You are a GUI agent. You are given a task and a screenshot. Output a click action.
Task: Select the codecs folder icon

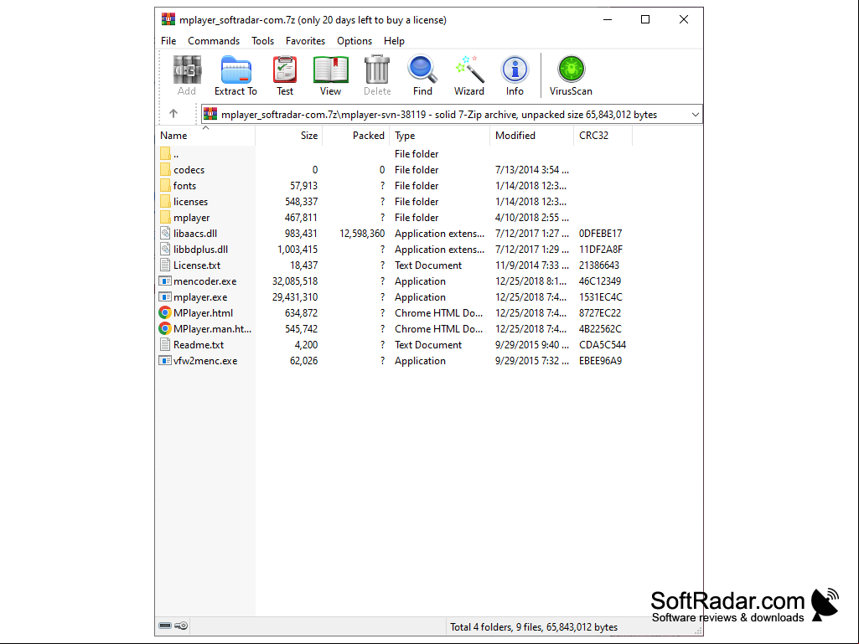click(x=165, y=169)
